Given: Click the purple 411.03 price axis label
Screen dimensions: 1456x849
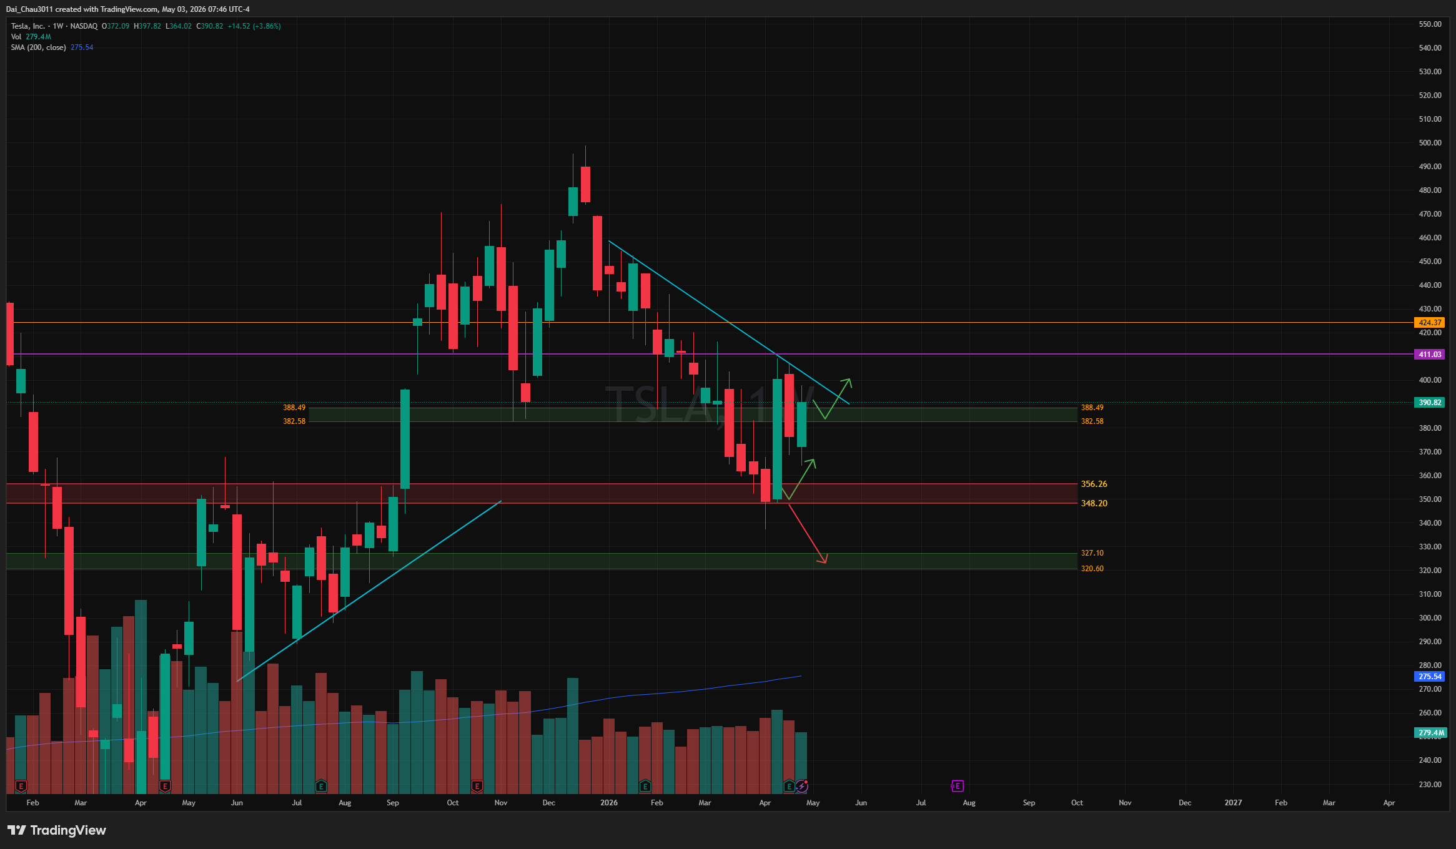Looking at the screenshot, I should click(1430, 355).
